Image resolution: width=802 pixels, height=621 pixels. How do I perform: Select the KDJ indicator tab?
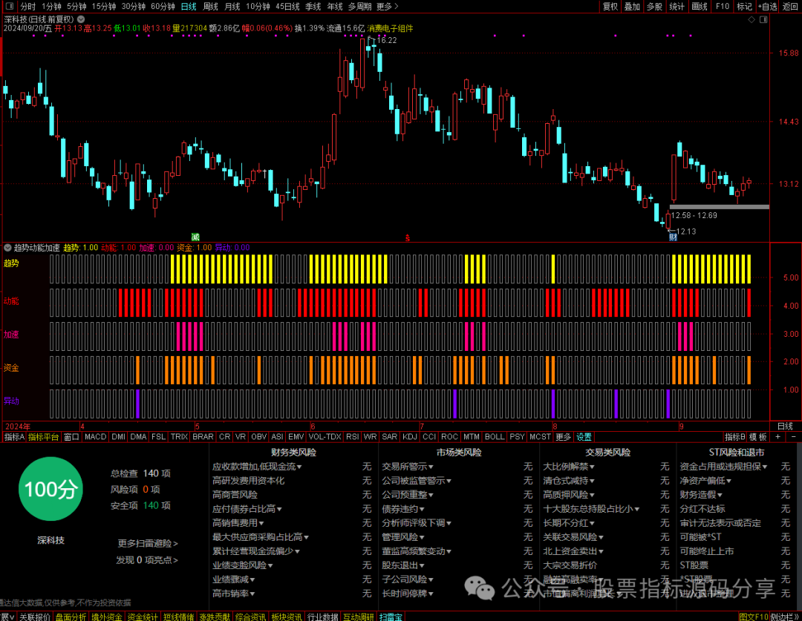tap(410, 437)
